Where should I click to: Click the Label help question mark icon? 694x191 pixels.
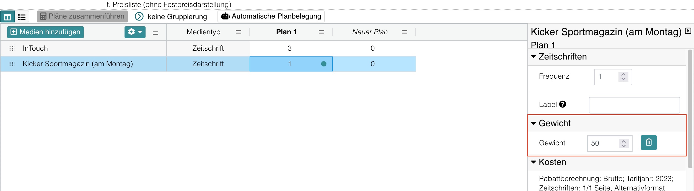[x=563, y=104]
